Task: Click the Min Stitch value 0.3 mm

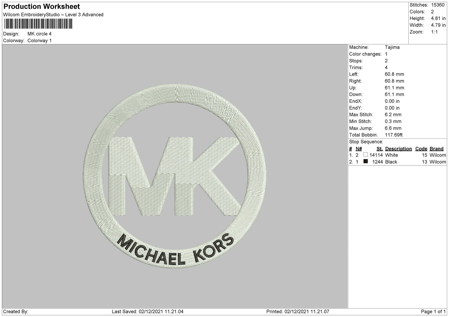Action: point(393,121)
